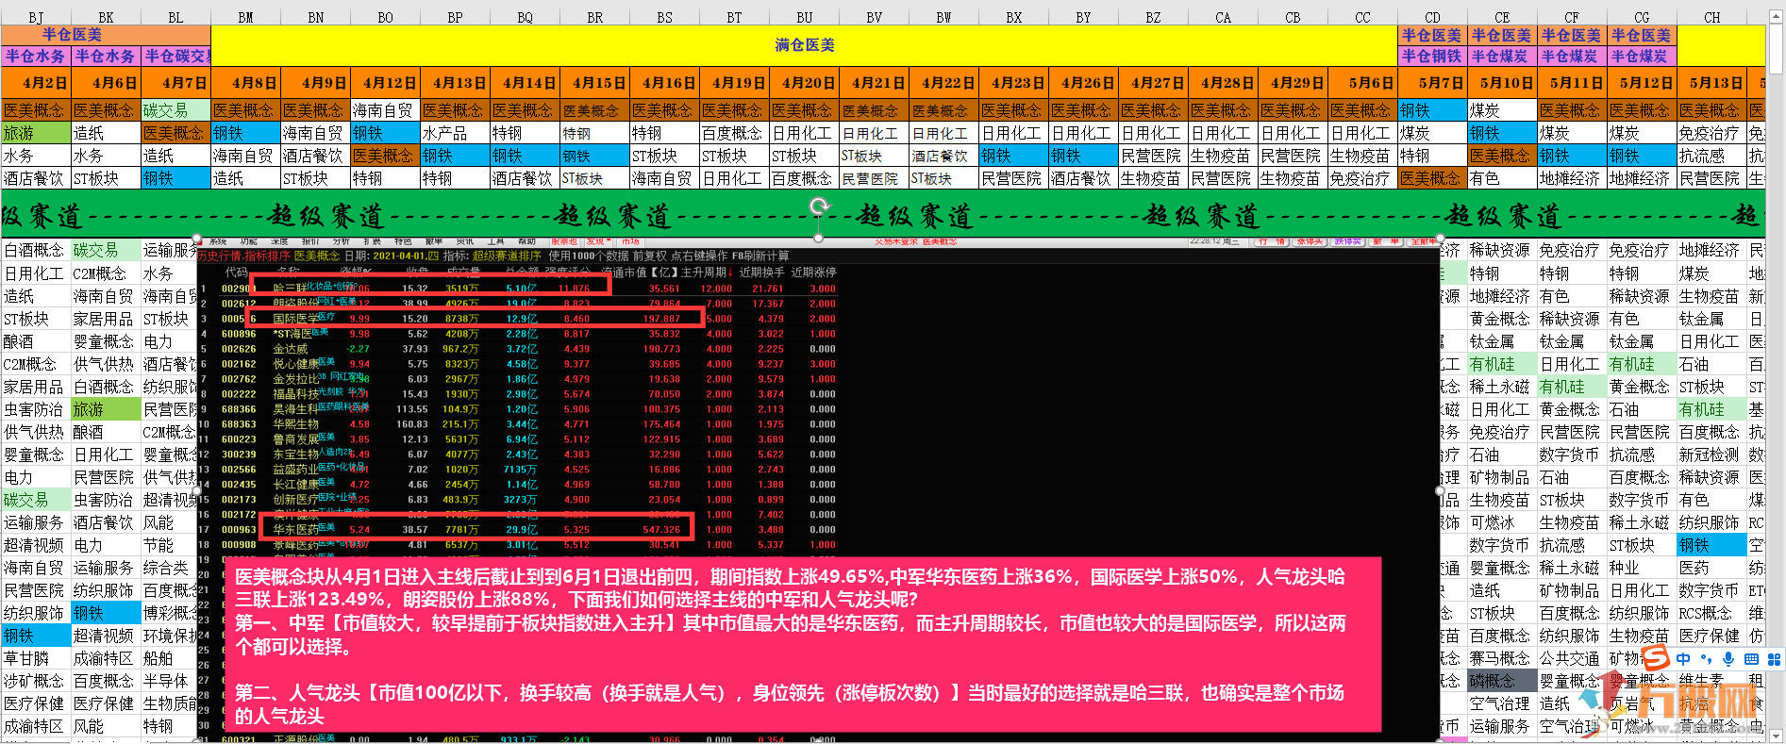Click the microphone voice input icon
Image resolution: width=1786 pixels, height=744 pixels.
(x=1728, y=659)
